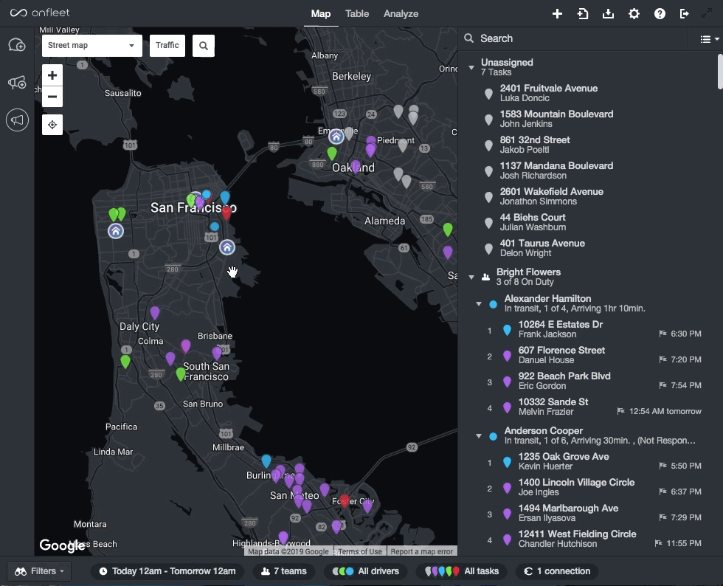Screen dimensions: 723x586
Task: Select task 10264 E Estates Dr
Action: (595, 329)
